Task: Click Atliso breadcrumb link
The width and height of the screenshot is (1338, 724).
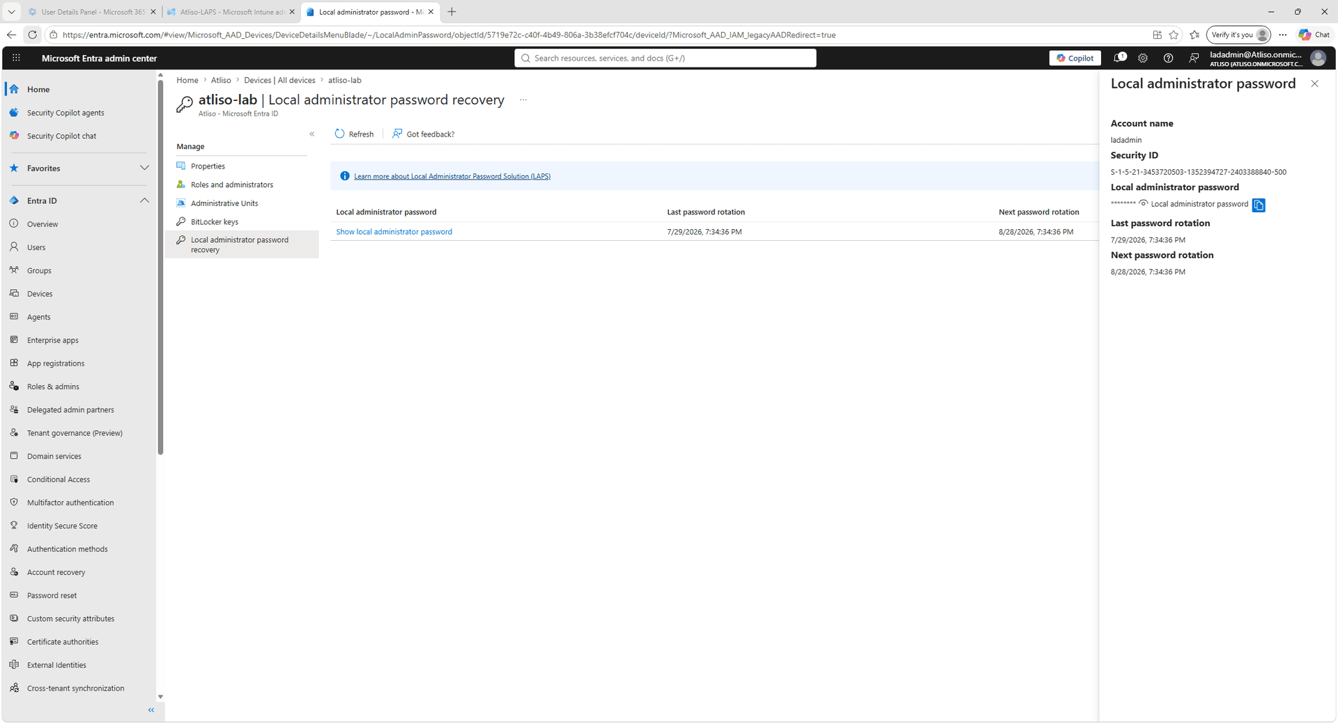Action: pyautogui.click(x=221, y=81)
